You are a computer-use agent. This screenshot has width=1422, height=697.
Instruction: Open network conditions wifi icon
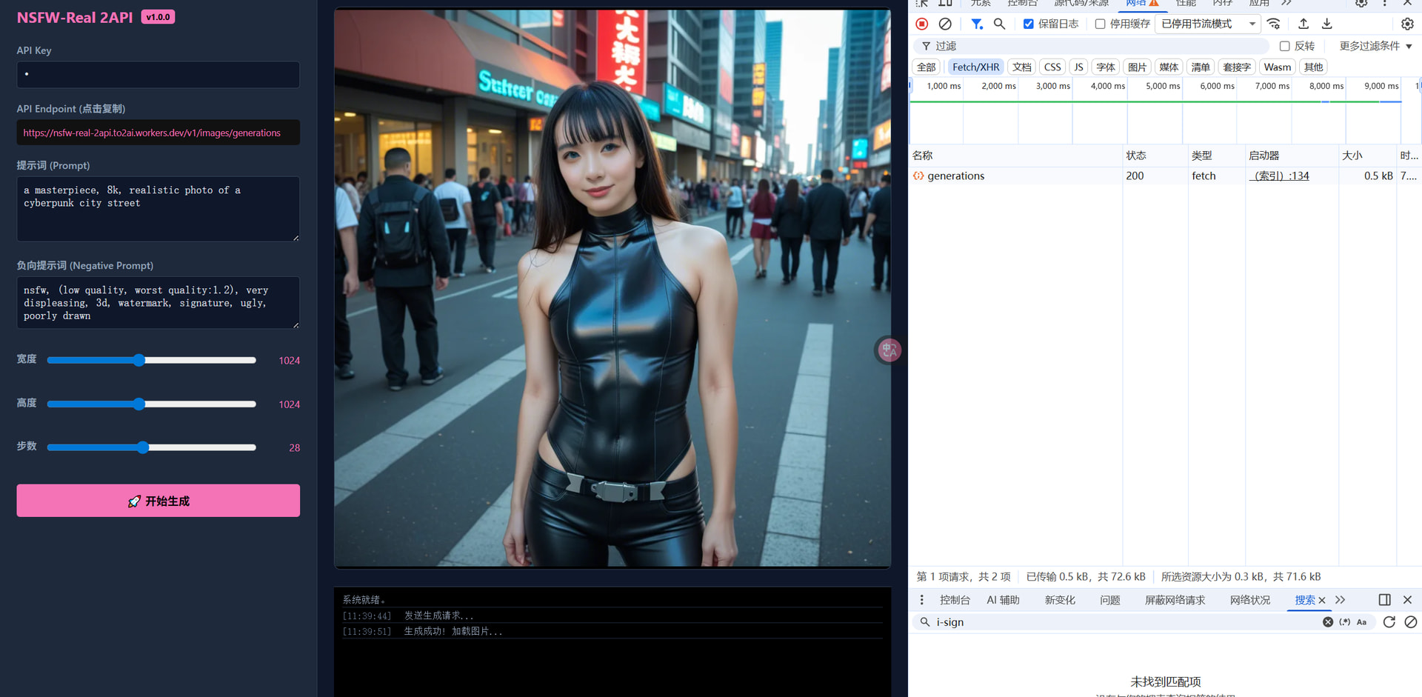[x=1273, y=24]
